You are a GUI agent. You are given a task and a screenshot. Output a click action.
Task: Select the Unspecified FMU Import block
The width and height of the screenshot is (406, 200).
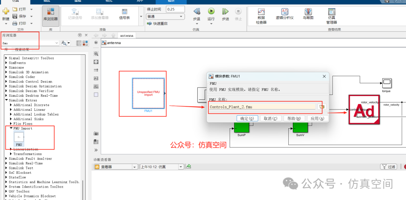[x=148, y=93]
